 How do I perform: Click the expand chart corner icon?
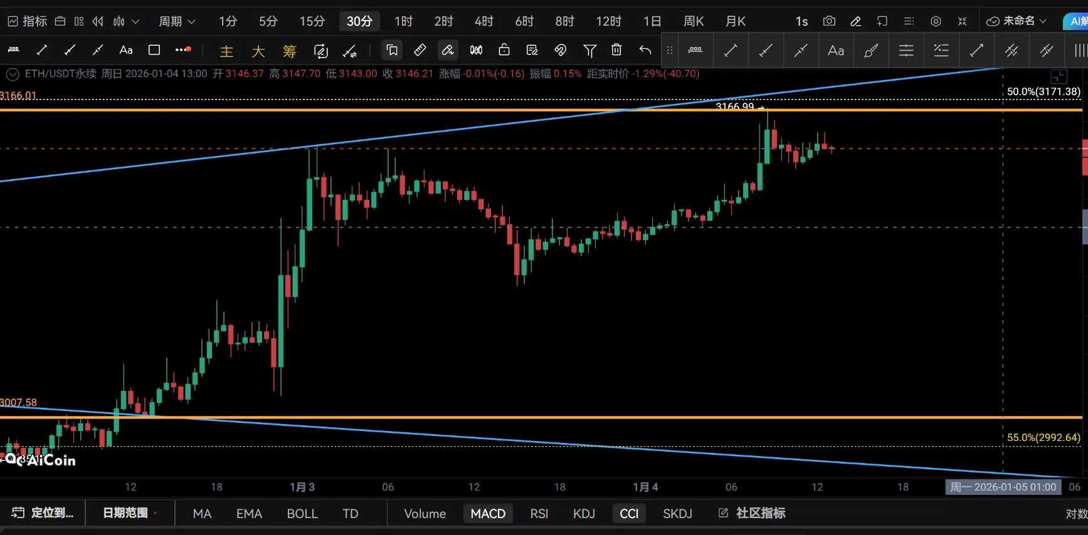click(1059, 77)
